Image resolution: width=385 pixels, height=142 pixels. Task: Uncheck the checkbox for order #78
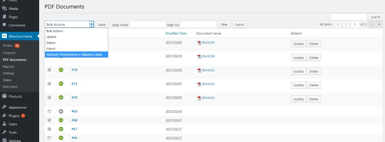point(49,70)
